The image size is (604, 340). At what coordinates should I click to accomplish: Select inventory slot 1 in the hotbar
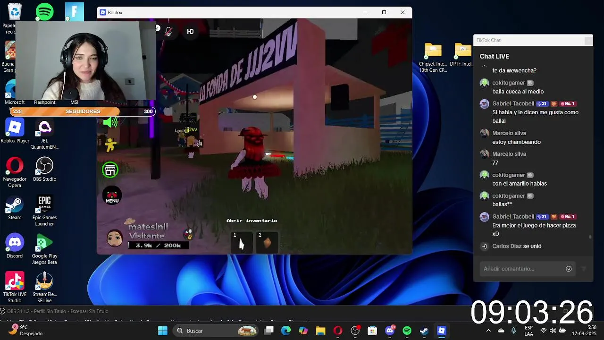pos(241,242)
